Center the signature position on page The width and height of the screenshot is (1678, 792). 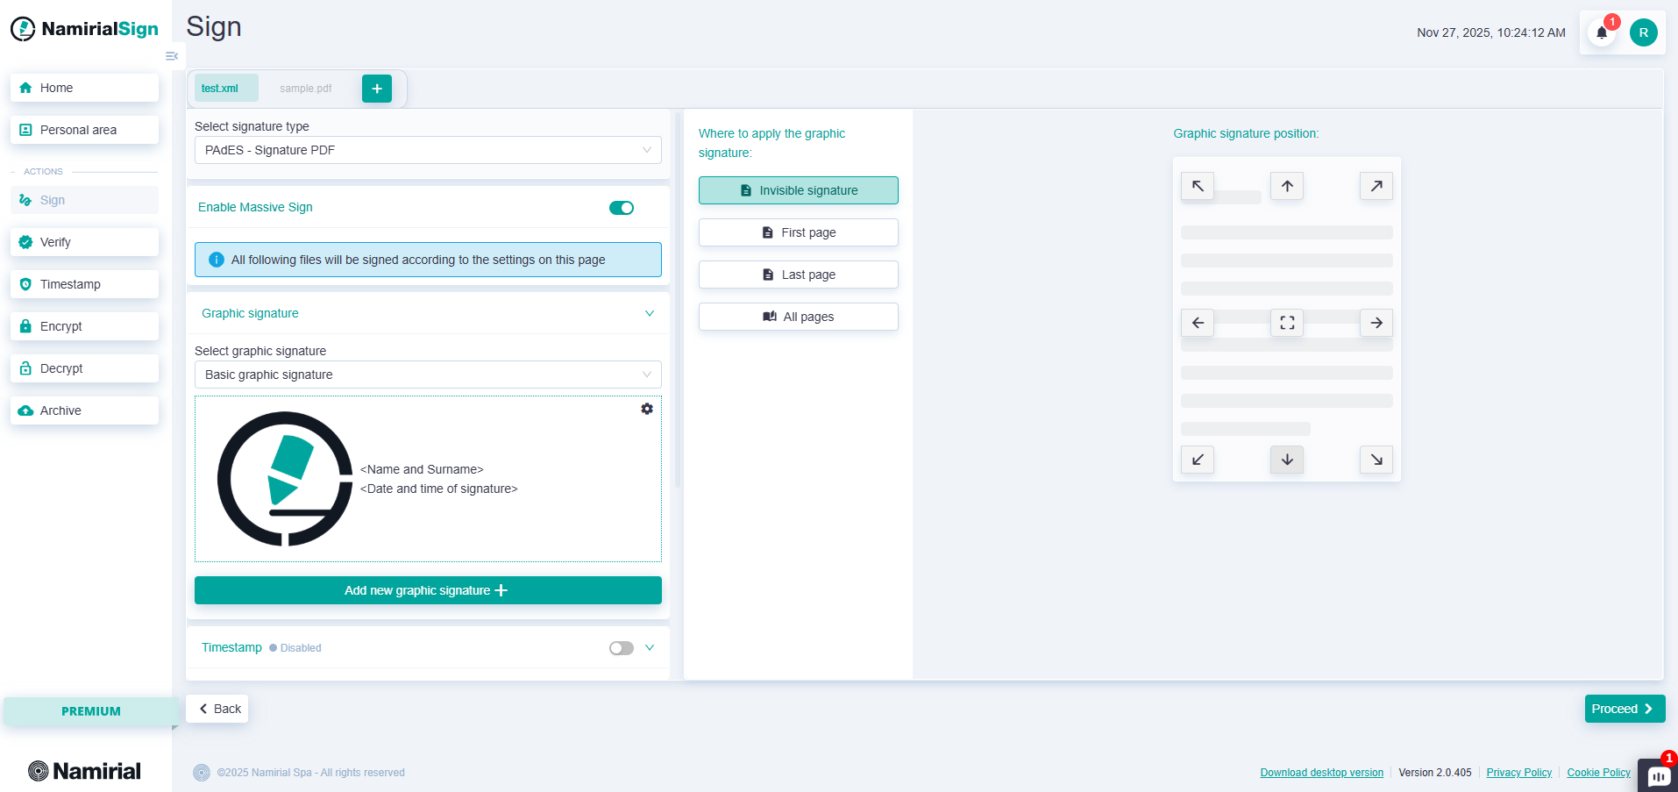pos(1287,323)
